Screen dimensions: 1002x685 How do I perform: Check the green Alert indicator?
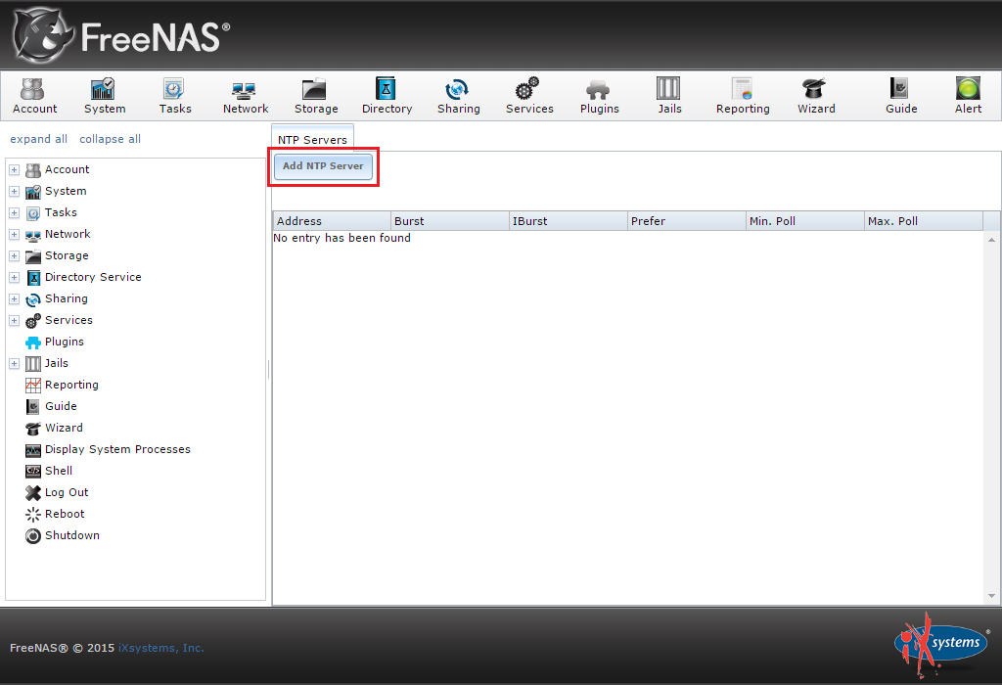[968, 96]
